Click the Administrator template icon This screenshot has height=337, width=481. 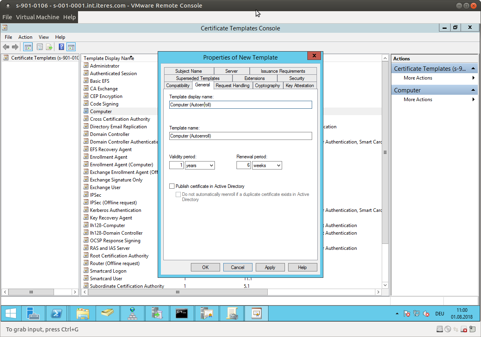pos(86,66)
